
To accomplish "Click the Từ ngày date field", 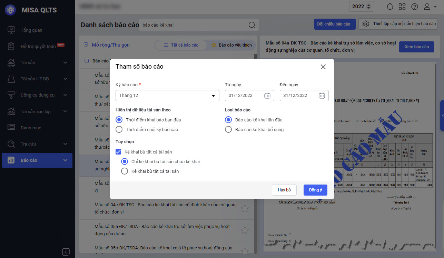I will (249, 96).
